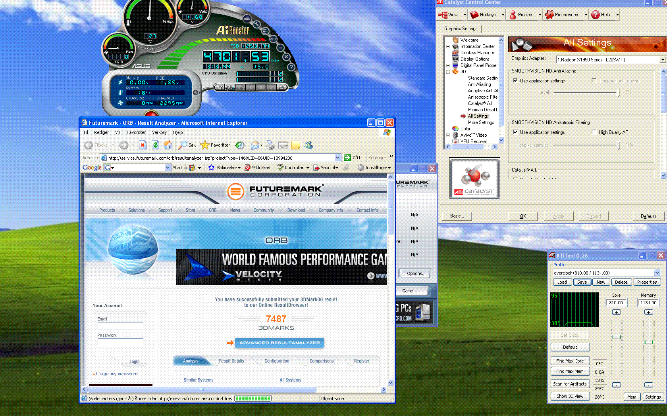Click Show 3D View in ATITool
Viewport: 667px width, 416px height.
coord(570,396)
